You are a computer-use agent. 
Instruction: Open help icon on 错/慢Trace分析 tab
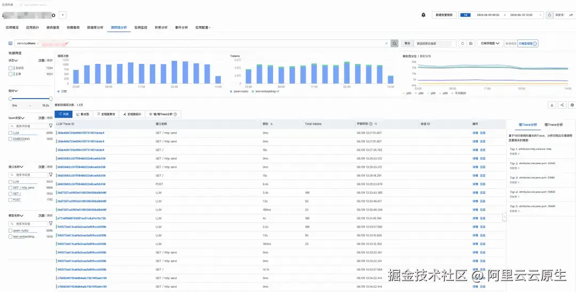pyautogui.click(x=175, y=114)
